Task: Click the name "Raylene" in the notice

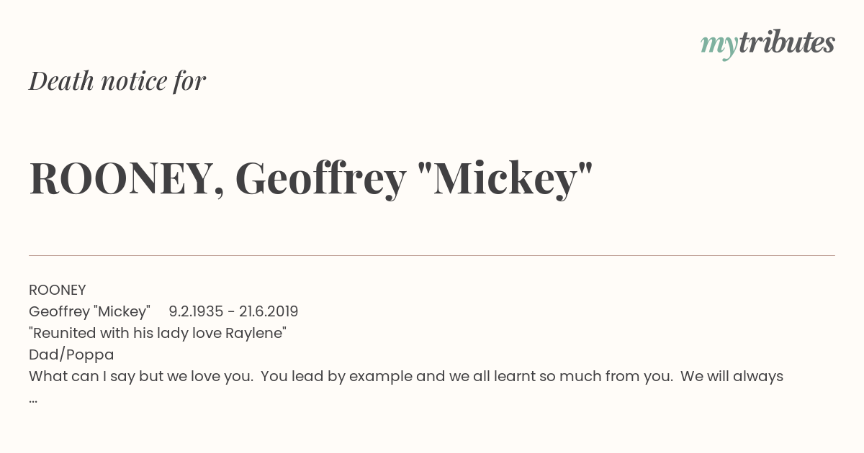Action: (256, 333)
